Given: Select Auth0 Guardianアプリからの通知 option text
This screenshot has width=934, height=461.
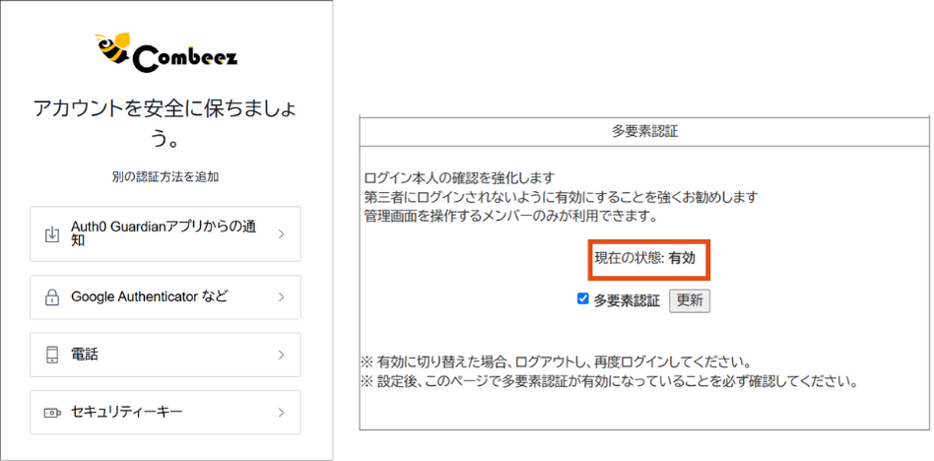Looking at the screenshot, I should (x=164, y=233).
